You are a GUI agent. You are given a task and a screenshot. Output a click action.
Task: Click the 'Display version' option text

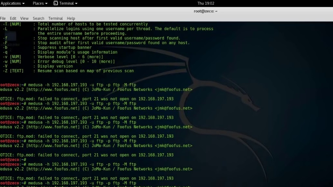pyautogui.click(x=55, y=66)
